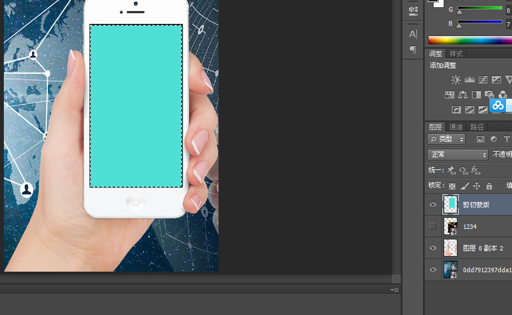Toggle lock image pixels brush icon
The width and height of the screenshot is (512, 315).
465,186
